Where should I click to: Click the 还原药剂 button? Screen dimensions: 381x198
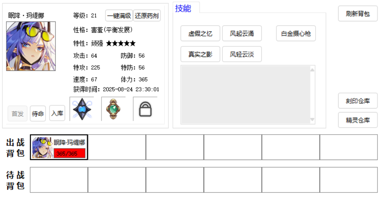coord(147,16)
